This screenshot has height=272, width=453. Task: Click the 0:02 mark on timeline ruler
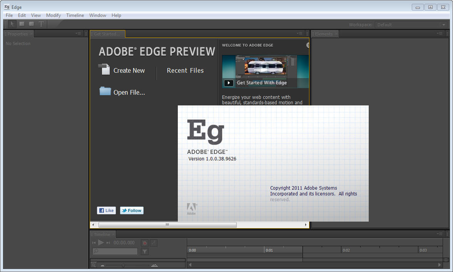[346, 250]
